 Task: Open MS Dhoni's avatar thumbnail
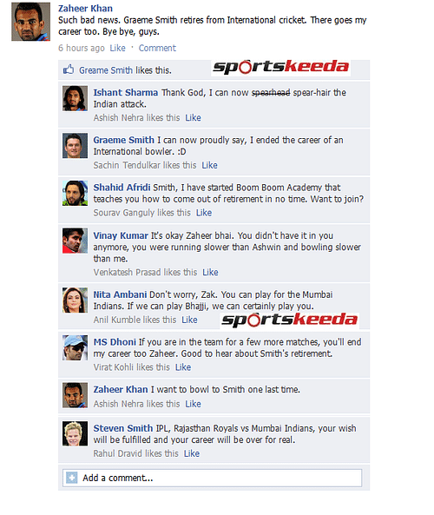pos(76,348)
